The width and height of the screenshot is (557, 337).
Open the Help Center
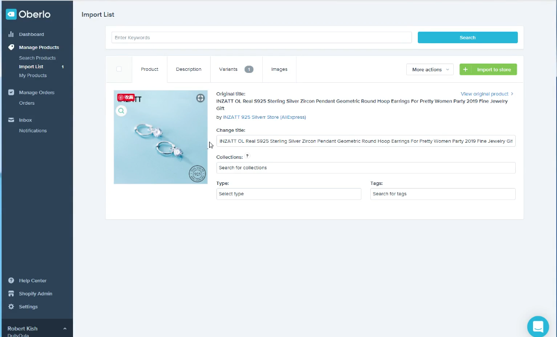pos(32,281)
